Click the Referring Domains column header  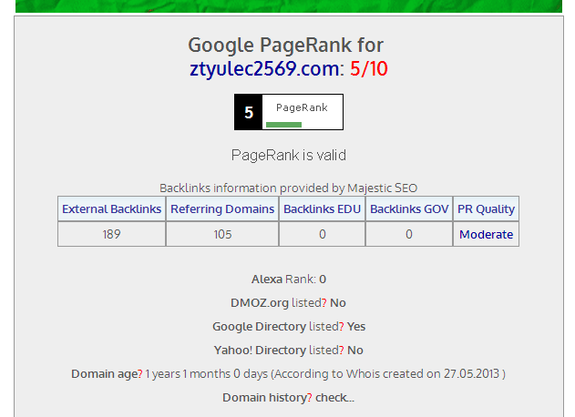click(x=222, y=208)
